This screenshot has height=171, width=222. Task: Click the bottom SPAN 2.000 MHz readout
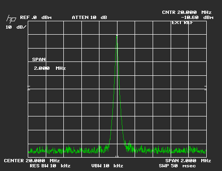[x=188, y=161]
